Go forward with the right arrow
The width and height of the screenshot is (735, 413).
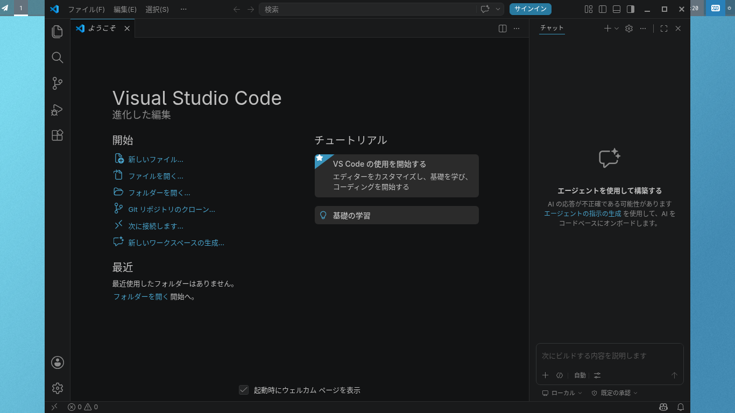pos(251,9)
